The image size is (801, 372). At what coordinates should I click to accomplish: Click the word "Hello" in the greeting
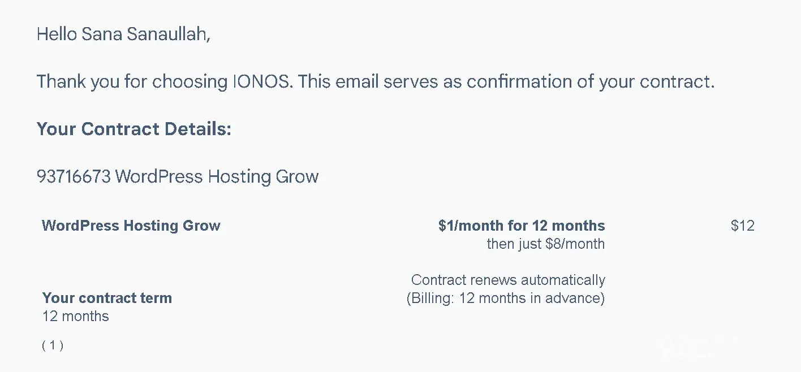click(x=57, y=34)
